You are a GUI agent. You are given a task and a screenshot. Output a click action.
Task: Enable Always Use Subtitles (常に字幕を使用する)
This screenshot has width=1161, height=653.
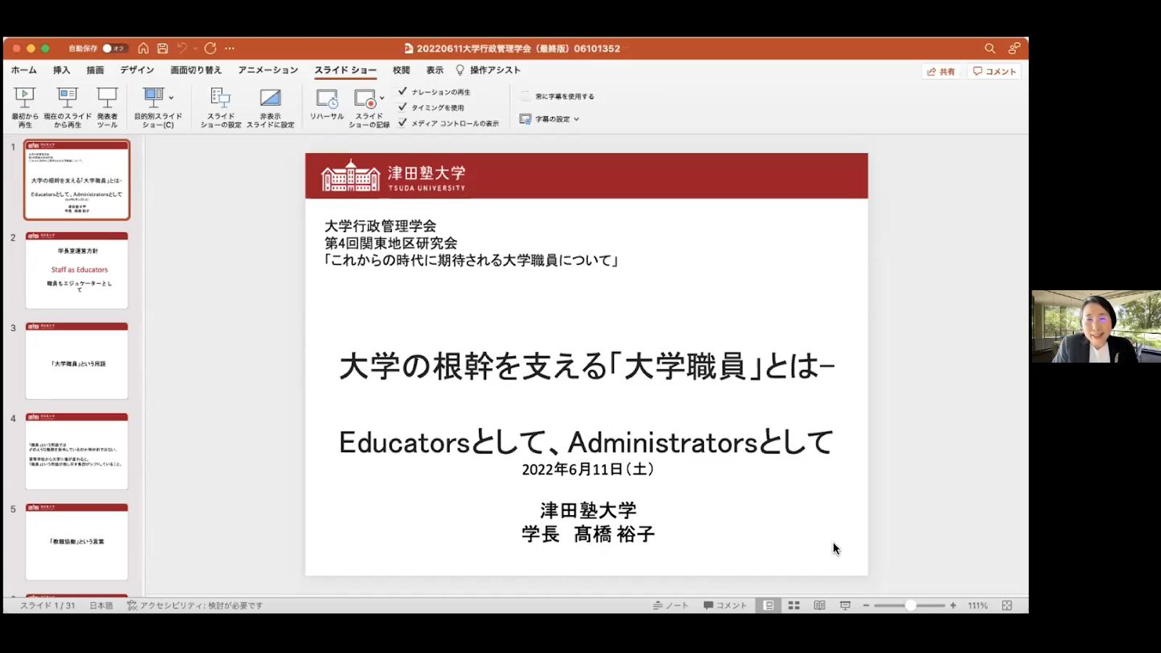(x=525, y=96)
